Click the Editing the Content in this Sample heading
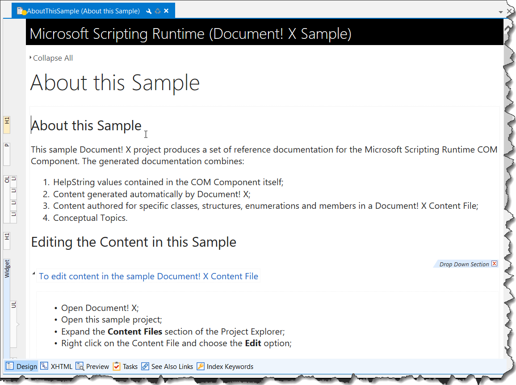This screenshot has height=385, width=516. [134, 242]
